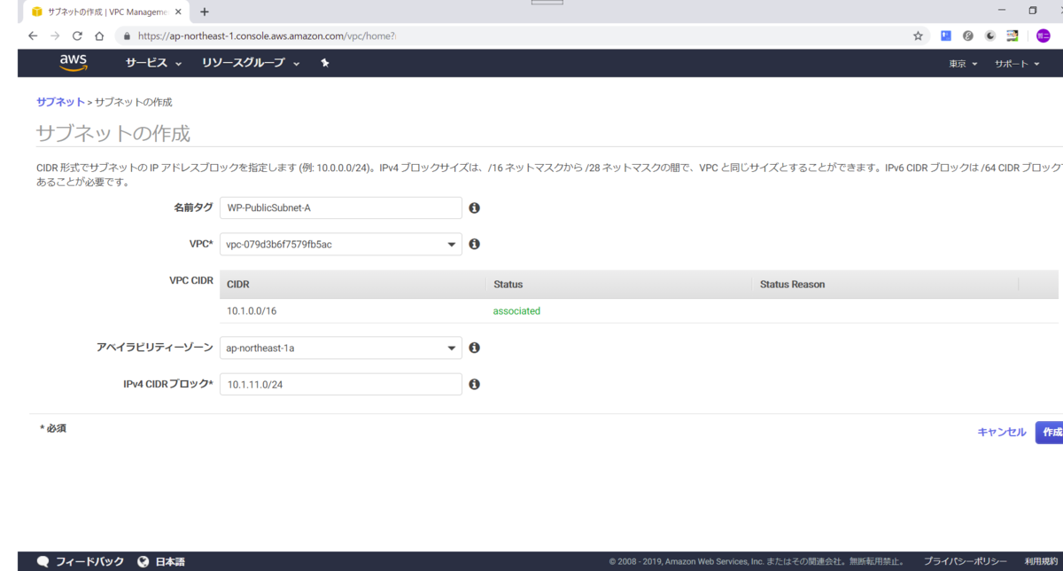This screenshot has height=571, width=1063.
Task: Open new browser tab with plus
Action: (x=205, y=12)
